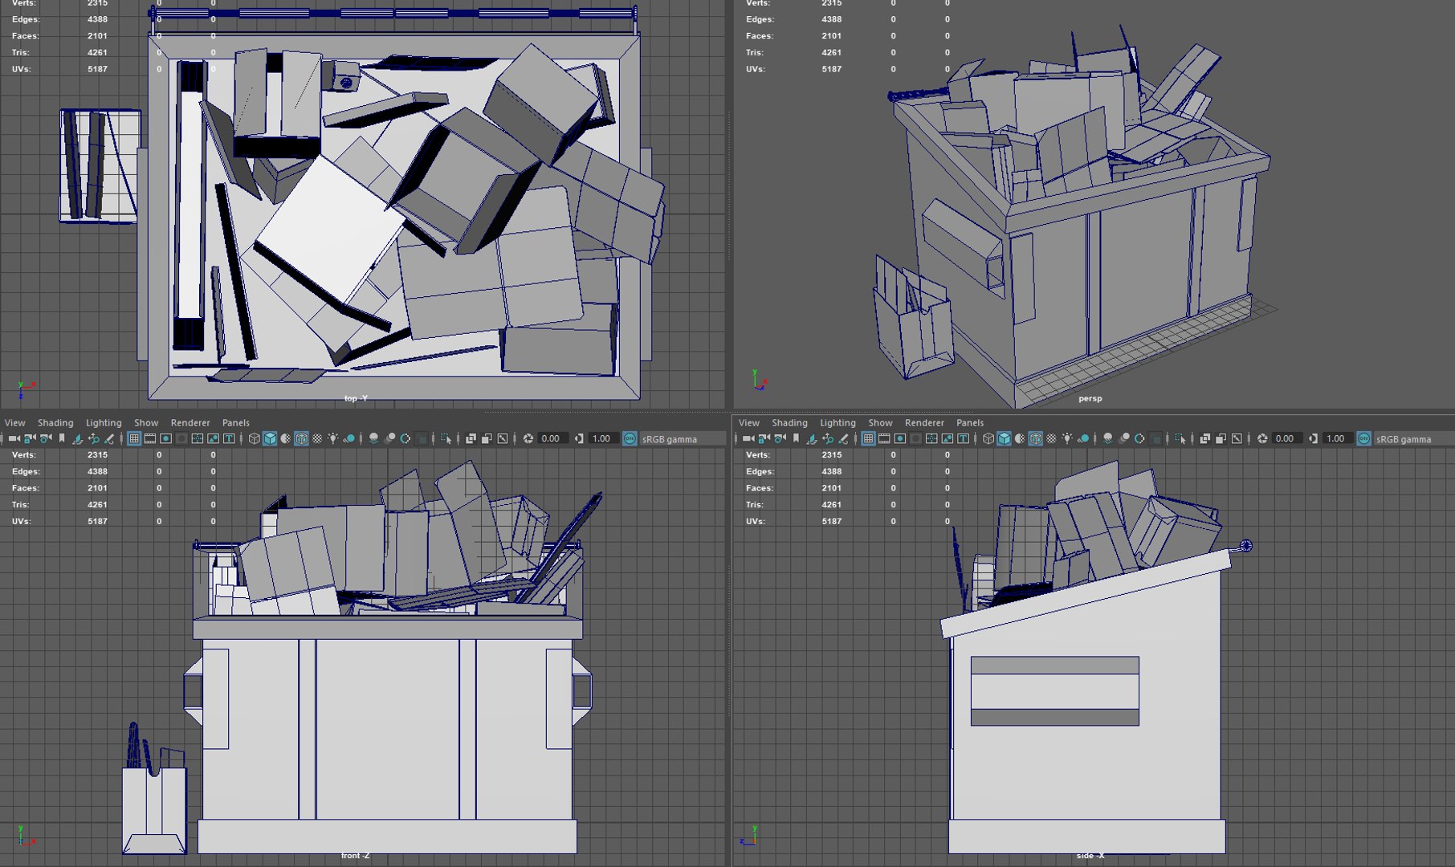This screenshot has width=1455, height=867.
Task: Toggle Shadows icon in the front view panel
Action: [x=349, y=439]
